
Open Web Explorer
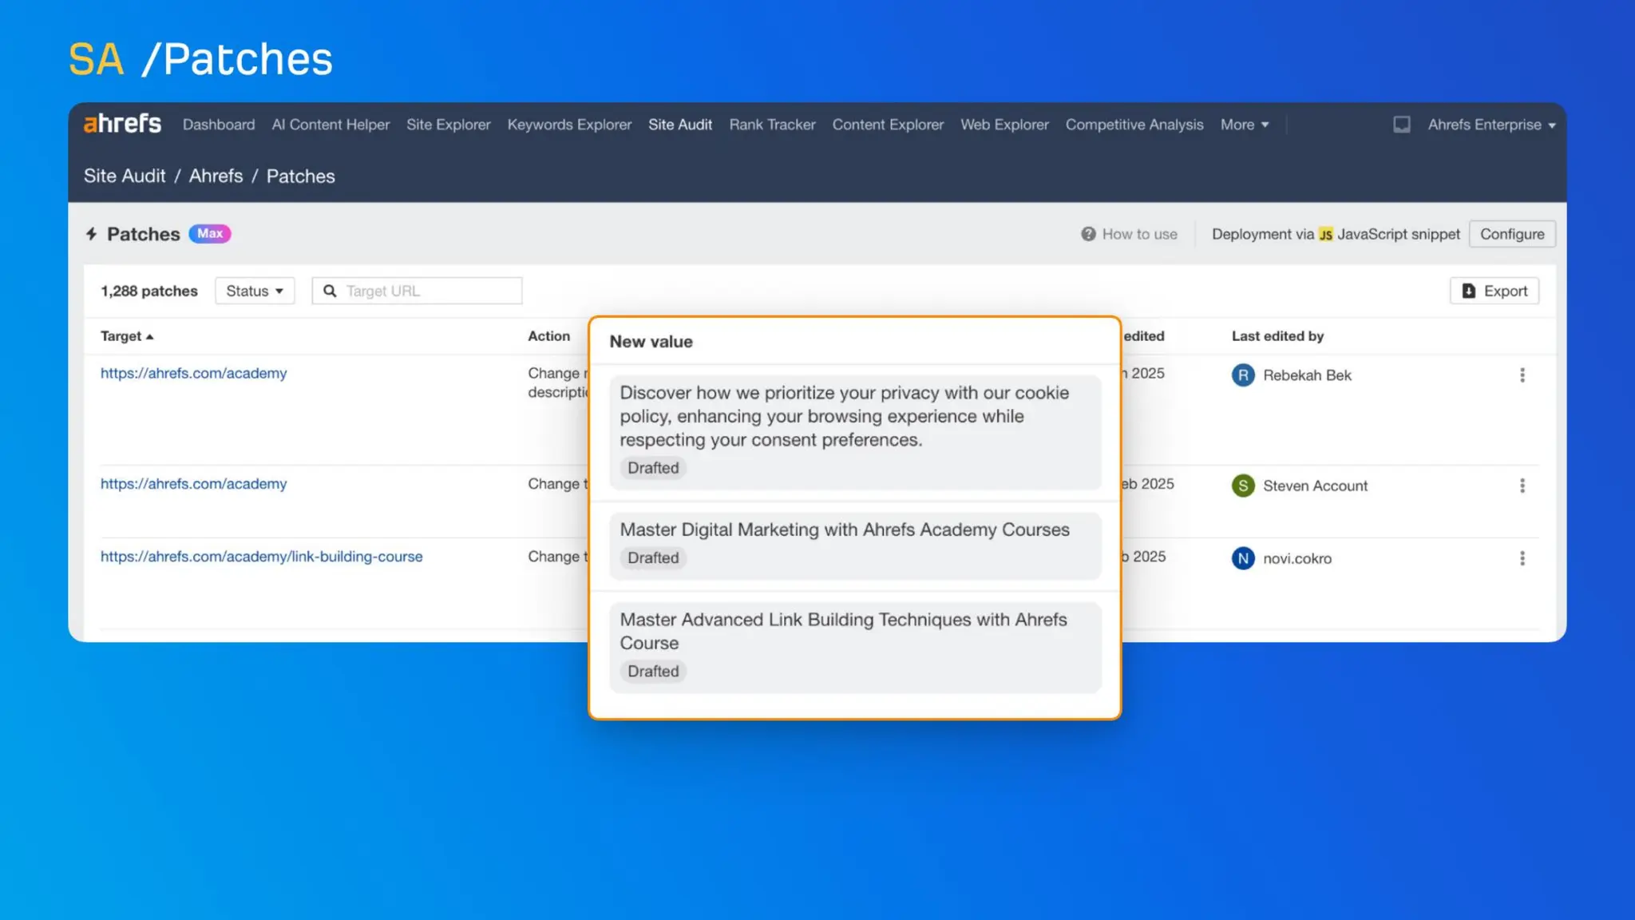click(1004, 125)
